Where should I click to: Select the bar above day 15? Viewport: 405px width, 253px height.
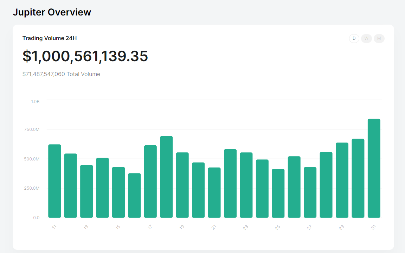point(118,192)
